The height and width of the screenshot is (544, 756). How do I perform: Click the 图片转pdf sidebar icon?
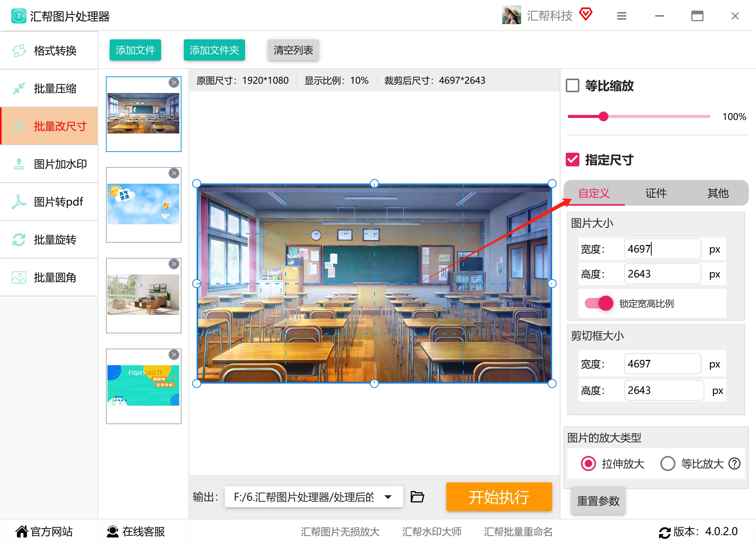coord(19,202)
